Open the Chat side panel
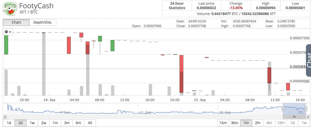311x130 pixels. click(x=308, y=60)
